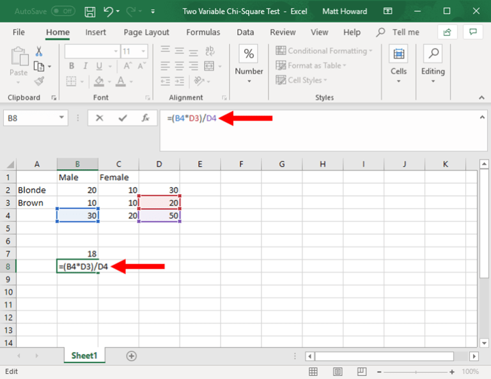Viewport: 491px width, 379px height.
Task: Open the Formulas tab
Action: pyautogui.click(x=203, y=32)
